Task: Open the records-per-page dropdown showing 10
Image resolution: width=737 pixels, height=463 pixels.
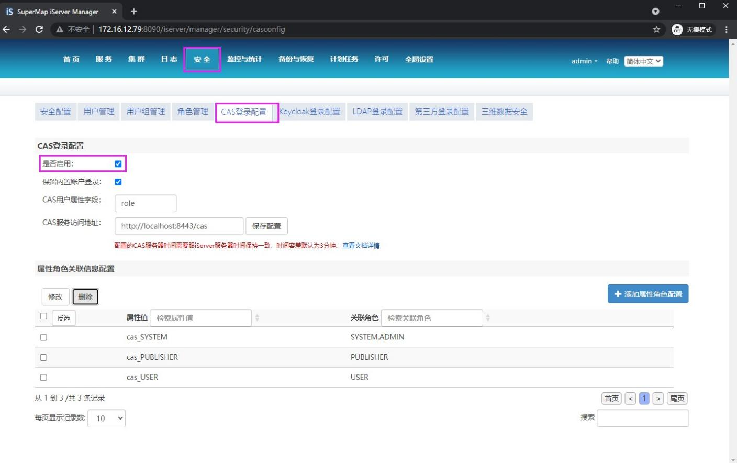Action: click(x=107, y=418)
